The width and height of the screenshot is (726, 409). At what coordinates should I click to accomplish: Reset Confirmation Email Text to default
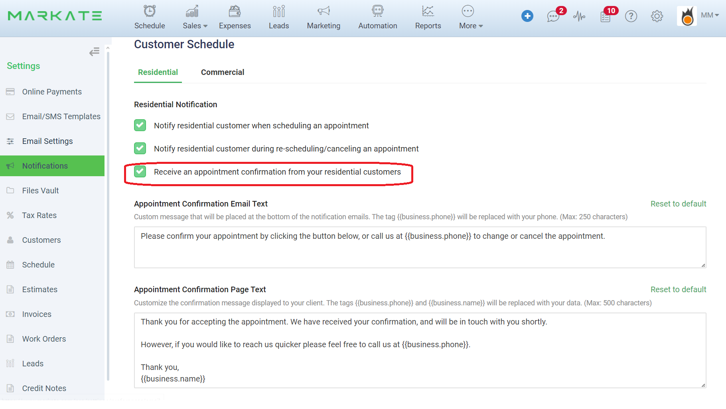click(x=678, y=204)
